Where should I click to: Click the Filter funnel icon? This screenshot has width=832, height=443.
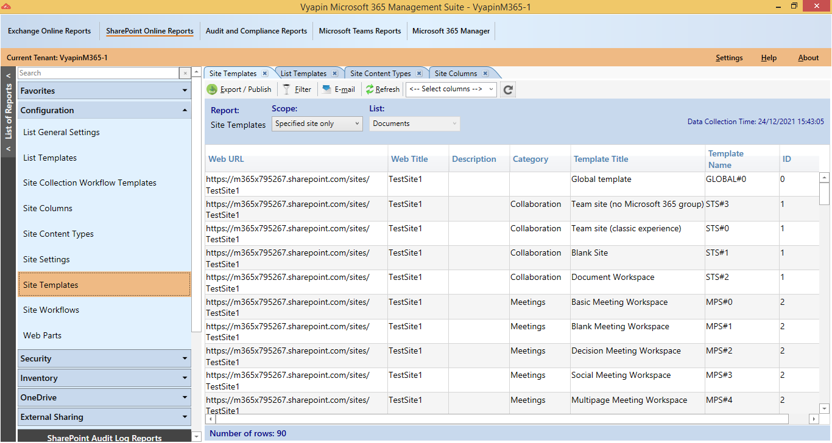coord(286,89)
